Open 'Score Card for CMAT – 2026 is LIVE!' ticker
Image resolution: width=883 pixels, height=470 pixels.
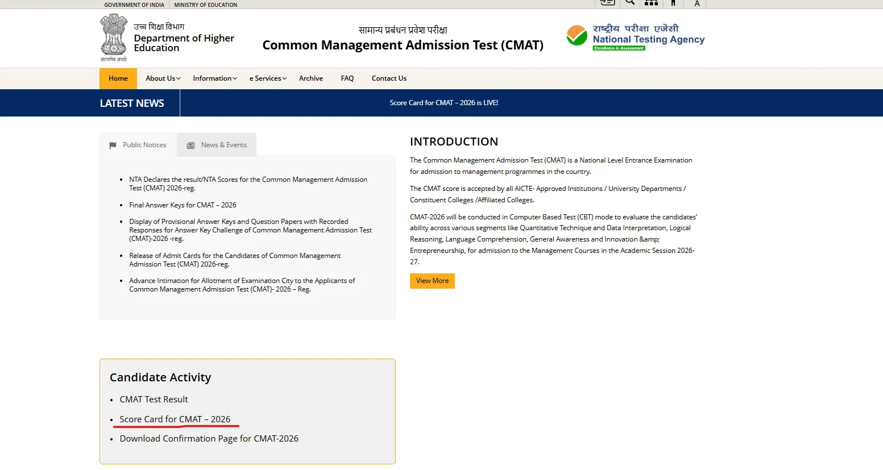444,103
